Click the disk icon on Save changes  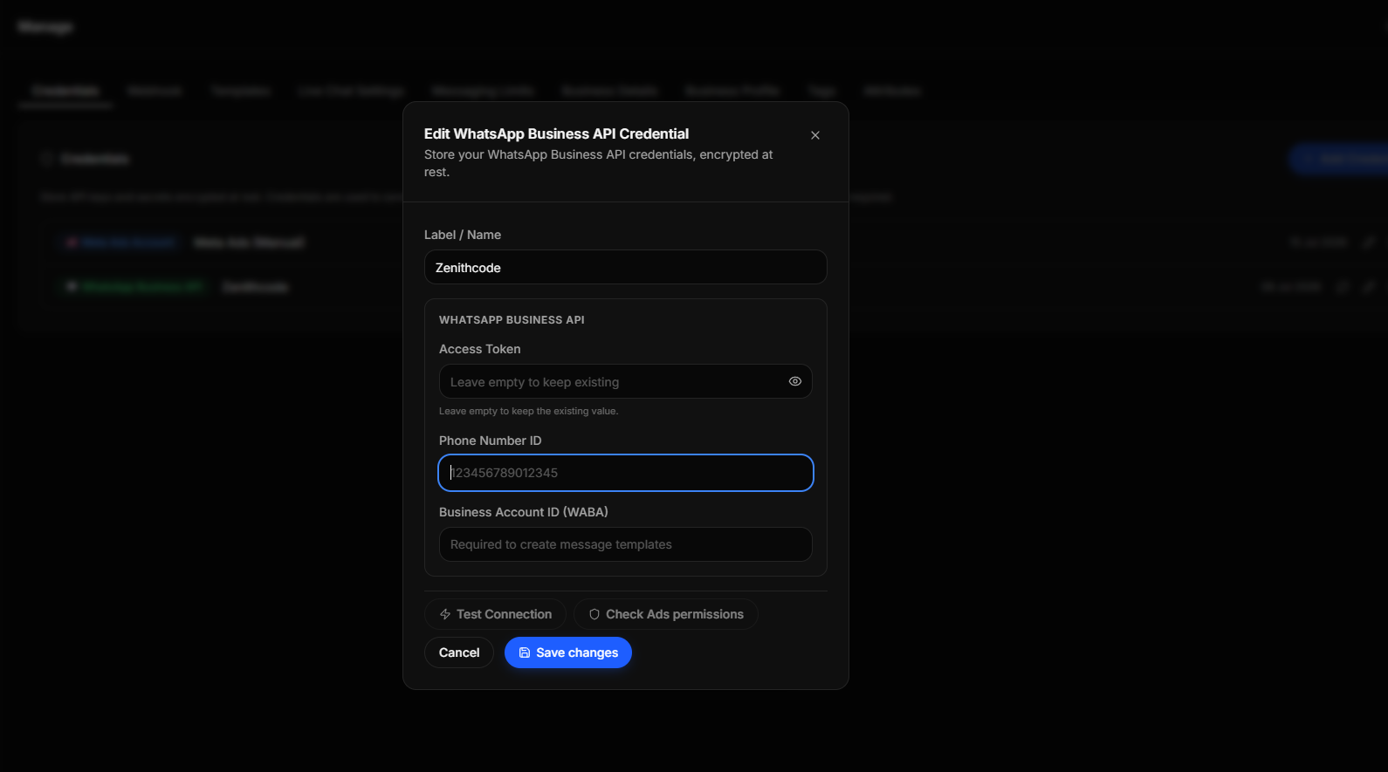point(525,652)
